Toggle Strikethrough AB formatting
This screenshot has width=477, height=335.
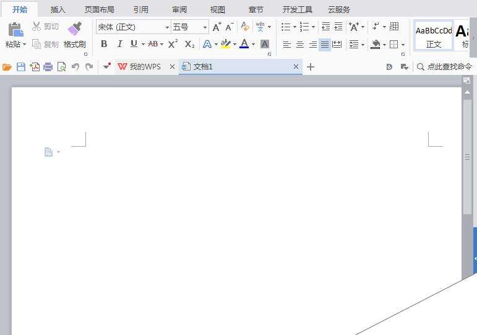click(x=153, y=44)
